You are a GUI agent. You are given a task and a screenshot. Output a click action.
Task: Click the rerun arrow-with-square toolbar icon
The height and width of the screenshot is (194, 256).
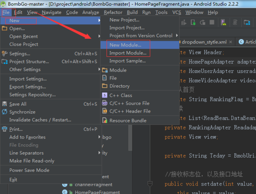point(202,22)
